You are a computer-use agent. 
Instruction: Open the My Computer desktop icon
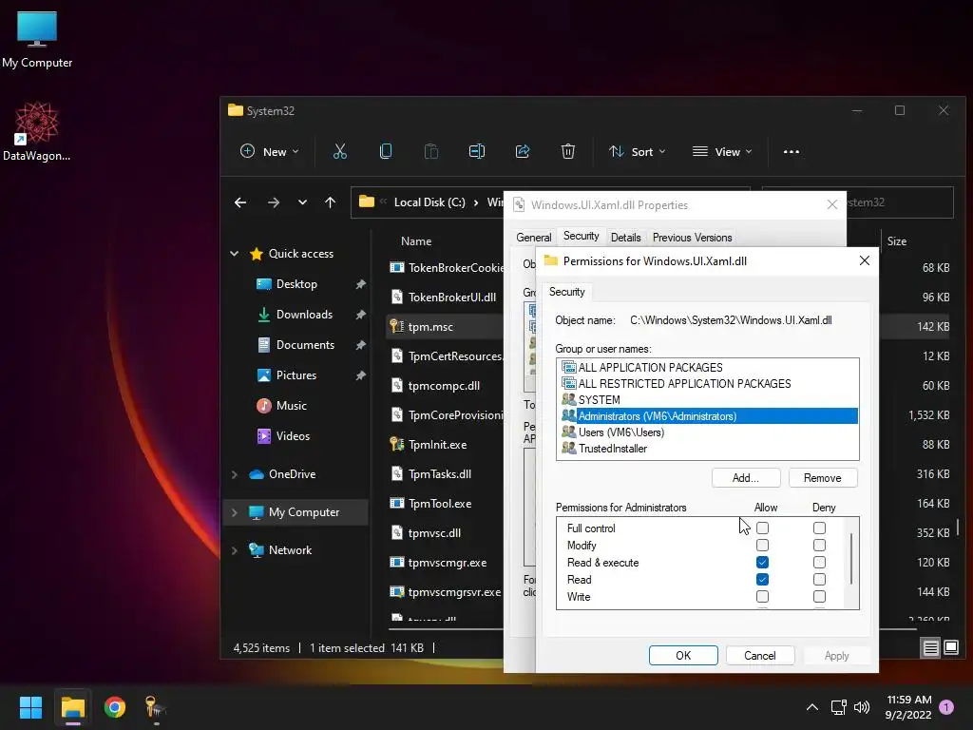point(37,40)
